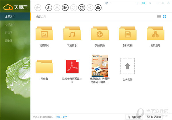Create a new folder via toolbar icon
The width and height of the screenshot is (172, 120).
pos(65,8)
